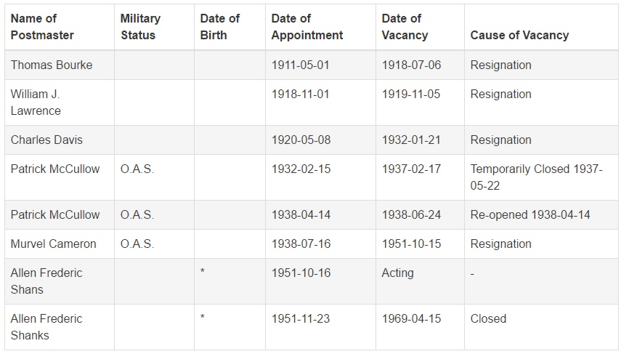Click the Date of Appointment header
This screenshot has width=621, height=354.
tap(307, 27)
